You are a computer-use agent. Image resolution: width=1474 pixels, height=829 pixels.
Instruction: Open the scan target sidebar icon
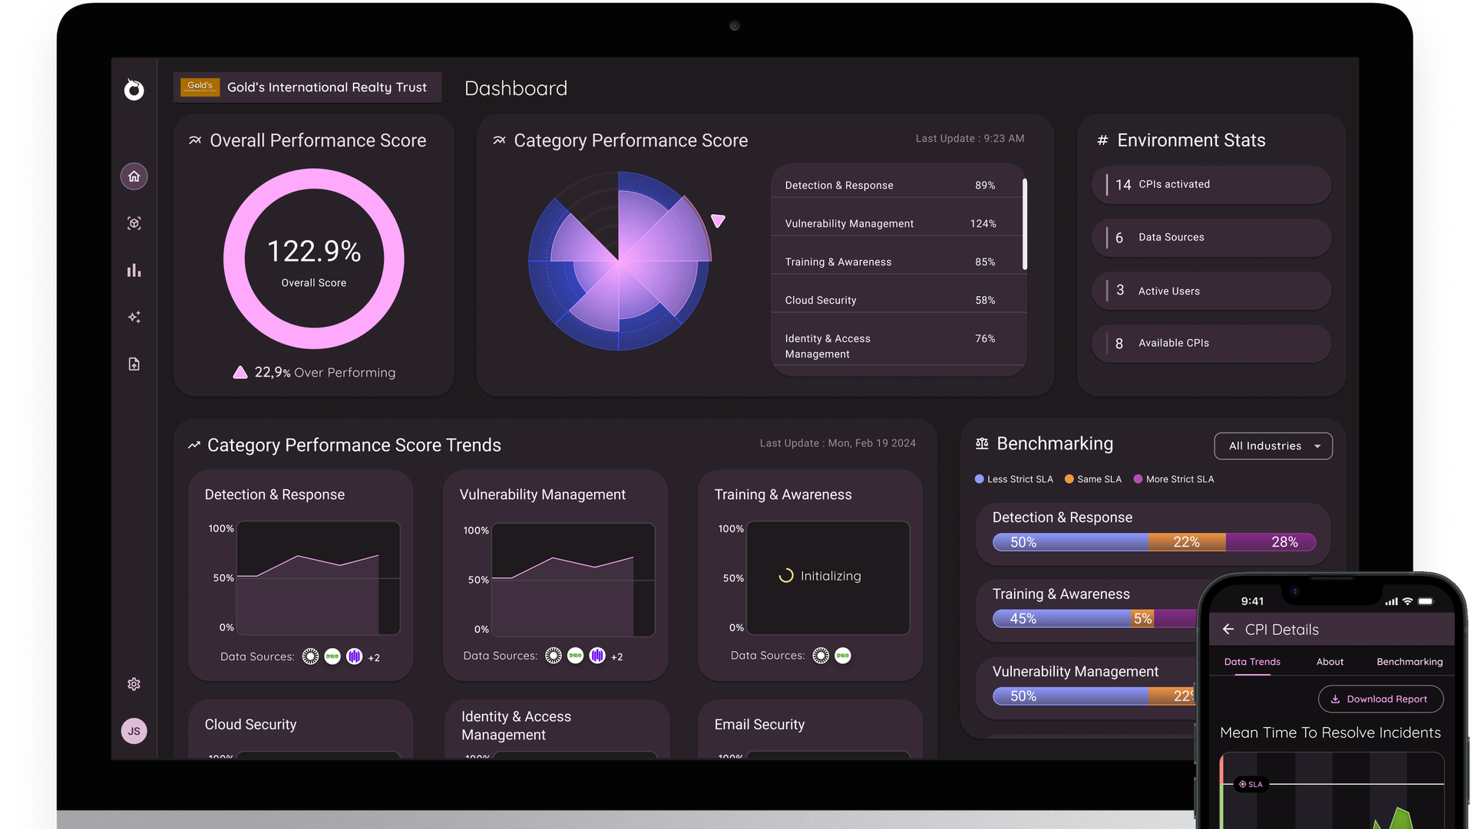[x=134, y=223]
